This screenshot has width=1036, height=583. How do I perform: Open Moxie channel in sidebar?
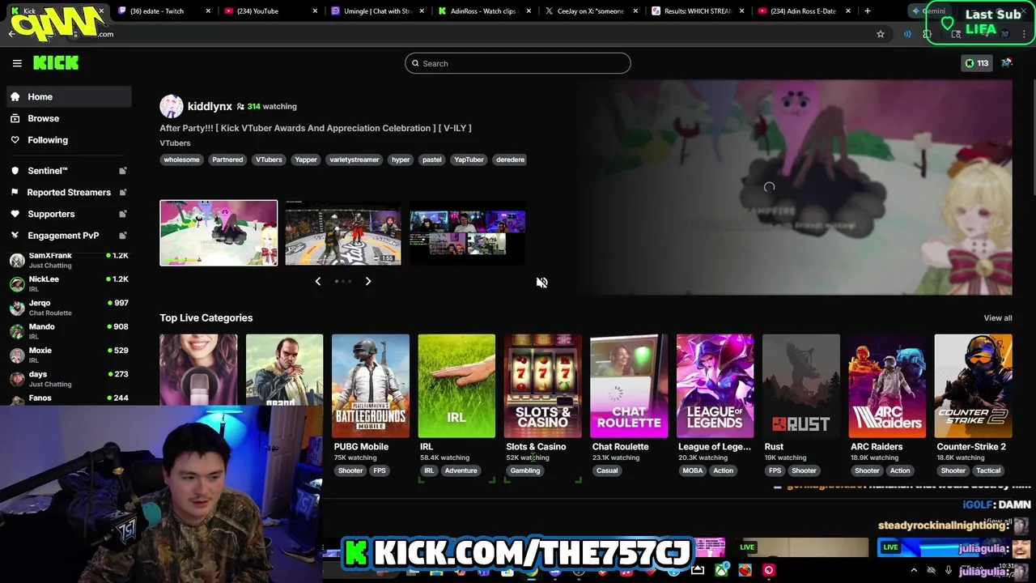(x=70, y=355)
